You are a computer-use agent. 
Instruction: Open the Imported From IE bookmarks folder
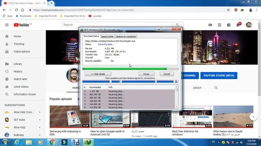pos(46,16)
